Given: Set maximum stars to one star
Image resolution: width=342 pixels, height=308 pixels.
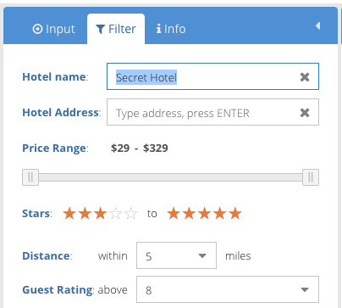Looking at the screenshot, I should (x=174, y=214).
